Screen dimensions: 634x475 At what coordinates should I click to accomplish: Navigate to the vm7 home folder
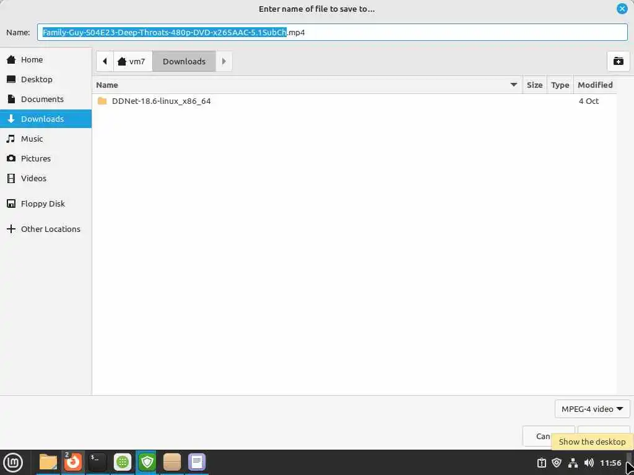[x=132, y=61]
